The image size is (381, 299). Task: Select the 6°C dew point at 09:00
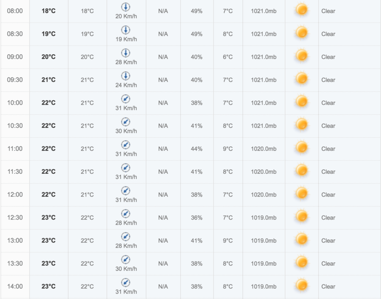(228, 57)
